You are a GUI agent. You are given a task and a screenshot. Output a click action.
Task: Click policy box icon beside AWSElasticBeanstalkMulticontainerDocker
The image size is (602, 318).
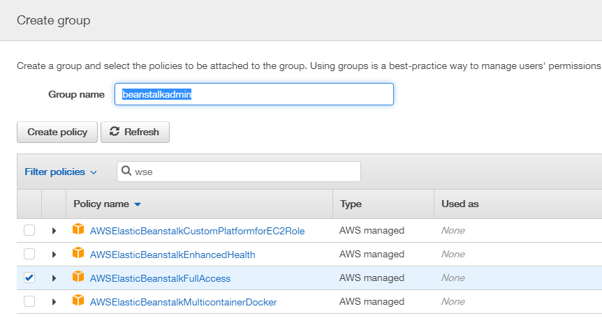[78, 301]
